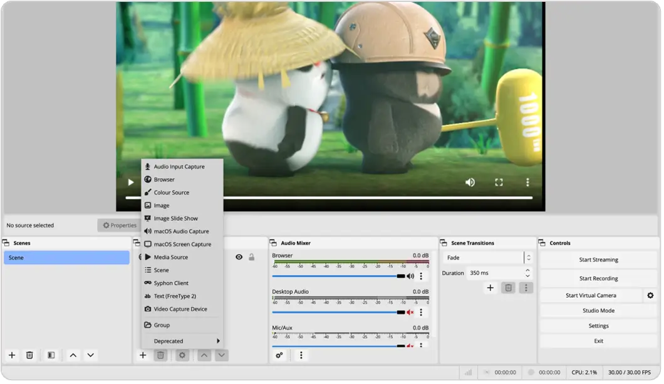Select Group from the source menu

(182, 326)
